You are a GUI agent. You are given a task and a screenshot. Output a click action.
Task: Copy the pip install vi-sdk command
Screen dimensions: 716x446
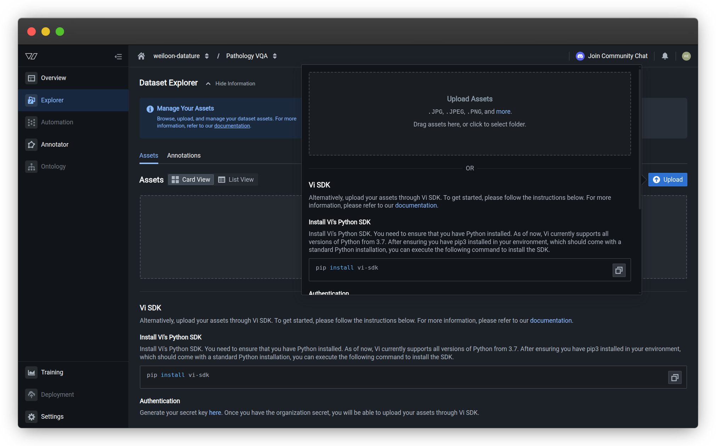click(619, 270)
